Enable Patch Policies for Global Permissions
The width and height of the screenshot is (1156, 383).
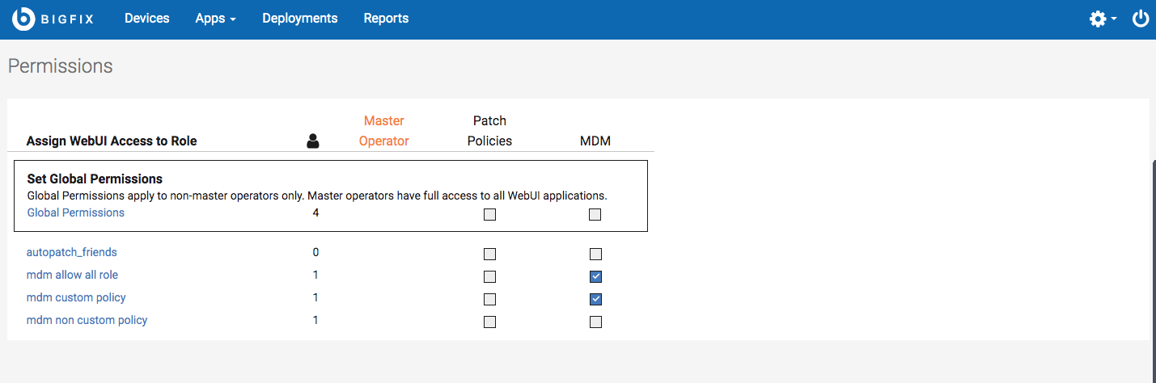489,215
